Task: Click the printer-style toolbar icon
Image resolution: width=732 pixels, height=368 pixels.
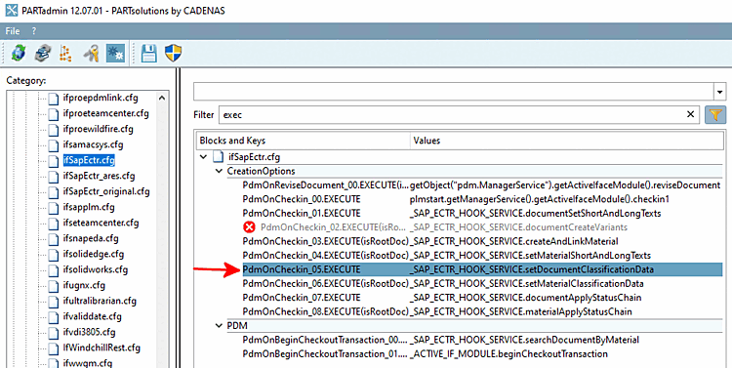Action: click(43, 54)
